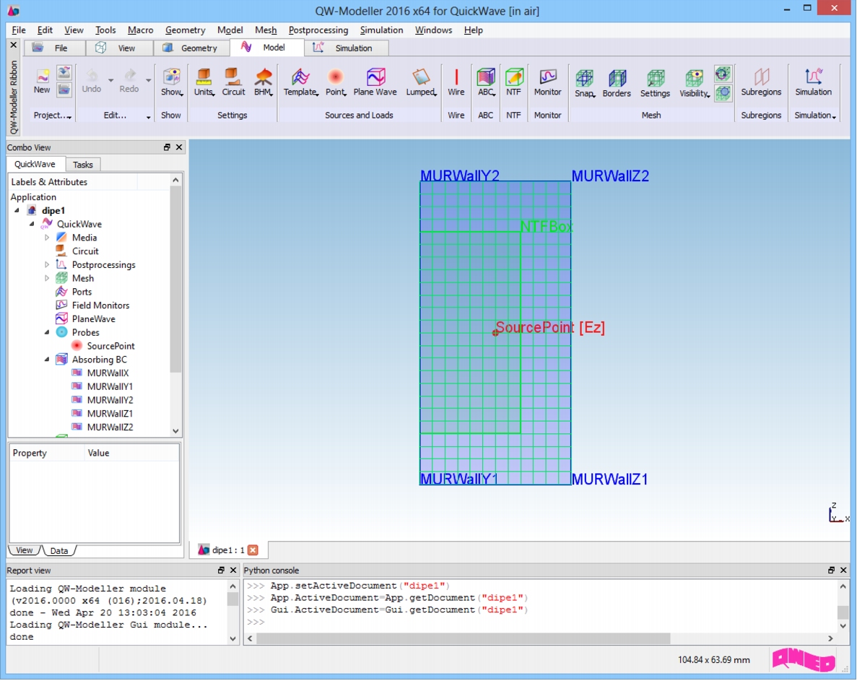Open the Postprocessing menu
Image resolution: width=857 pixels, height=681 pixels.
[x=318, y=30]
